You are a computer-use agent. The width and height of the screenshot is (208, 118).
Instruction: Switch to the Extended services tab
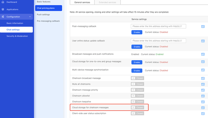pos(107,2)
